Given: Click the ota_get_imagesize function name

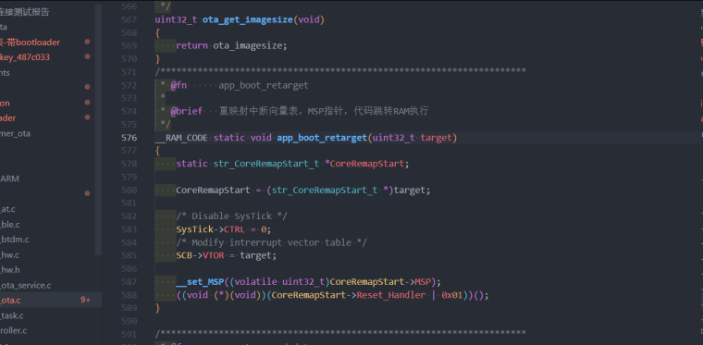Looking at the screenshot, I should pyautogui.click(x=248, y=19).
